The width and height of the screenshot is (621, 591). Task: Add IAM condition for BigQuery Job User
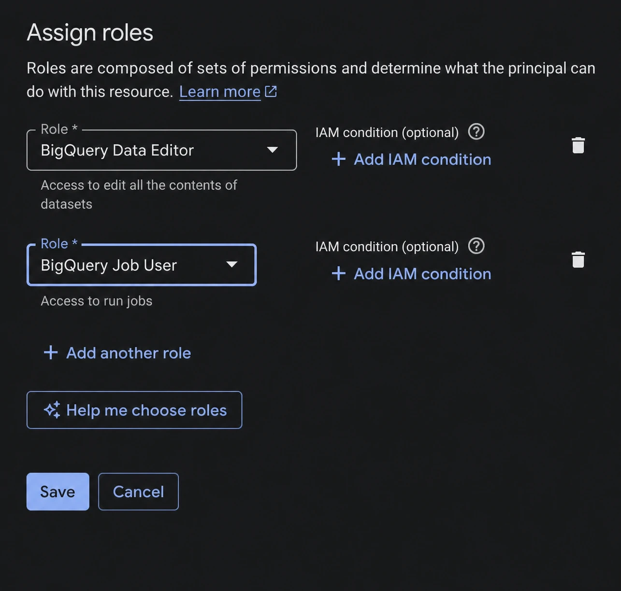411,274
